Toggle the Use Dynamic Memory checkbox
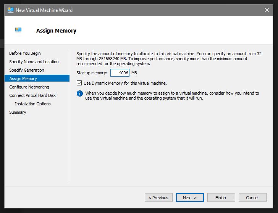This screenshot has height=213, width=278. click(79, 83)
